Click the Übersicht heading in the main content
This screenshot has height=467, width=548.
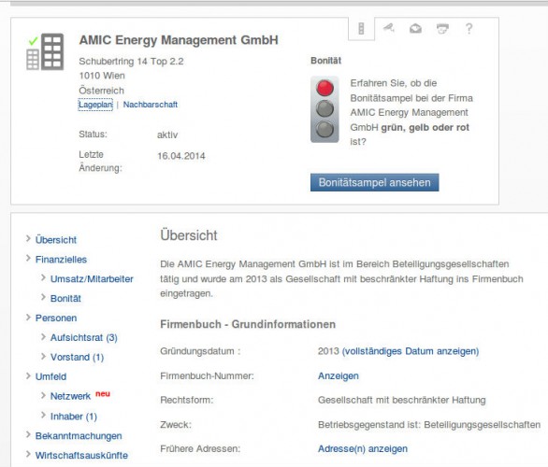tap(189, 235)
